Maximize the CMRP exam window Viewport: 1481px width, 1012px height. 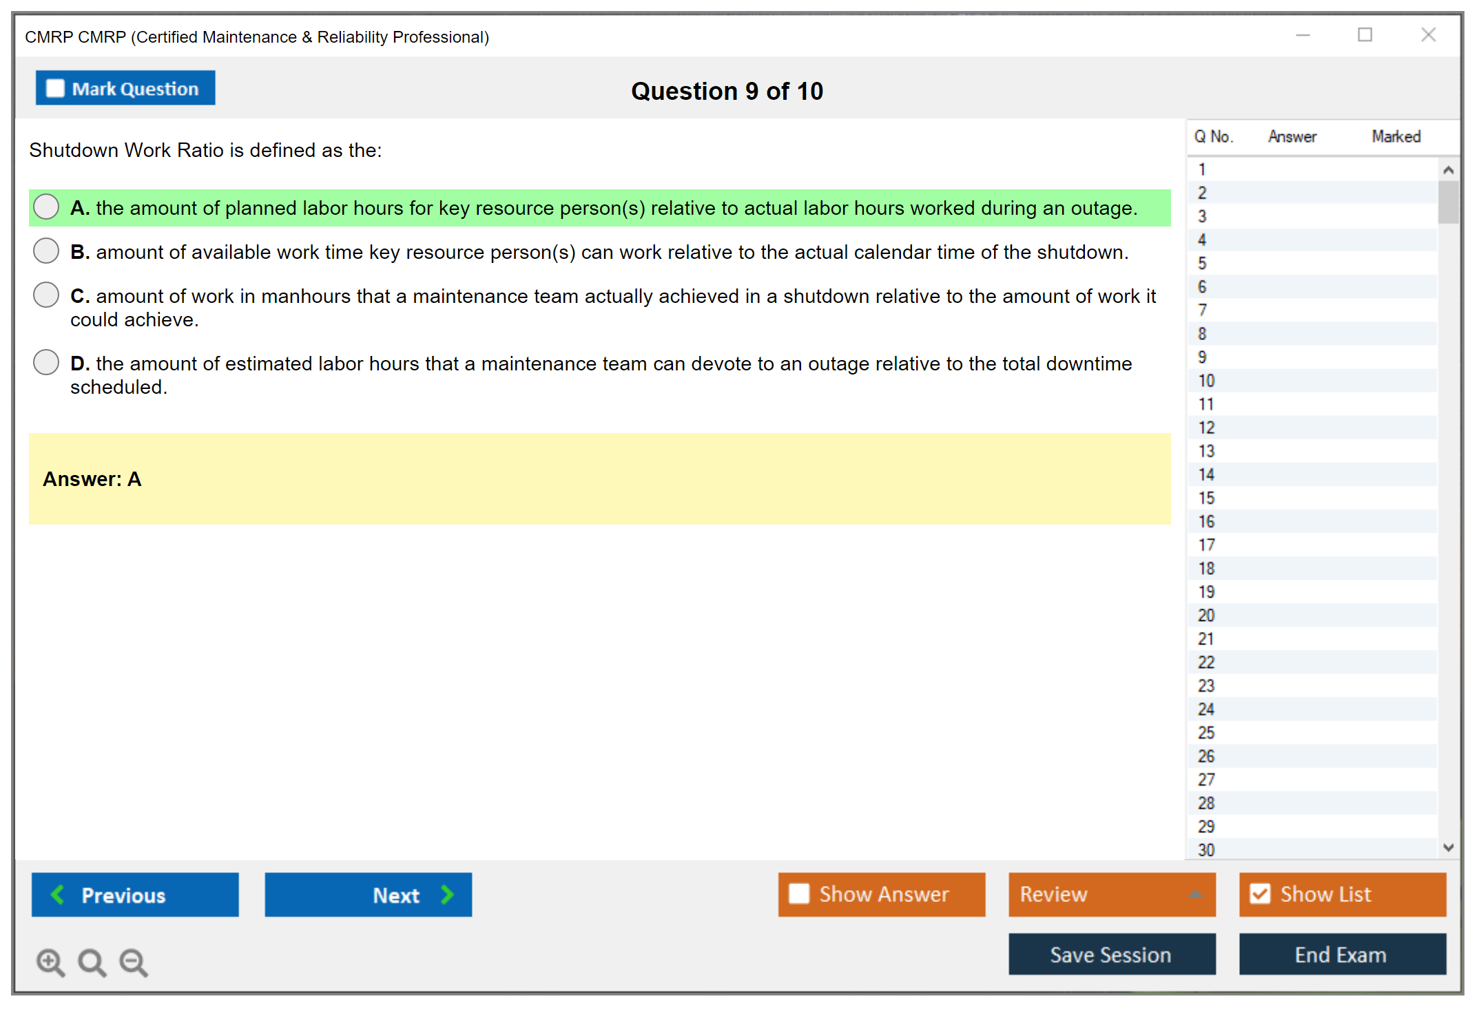point(1365,35)
